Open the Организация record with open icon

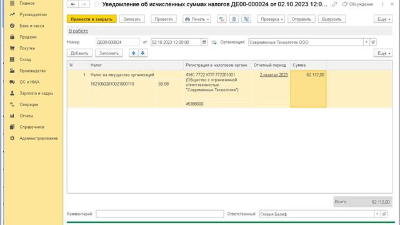tap(373, 42)
